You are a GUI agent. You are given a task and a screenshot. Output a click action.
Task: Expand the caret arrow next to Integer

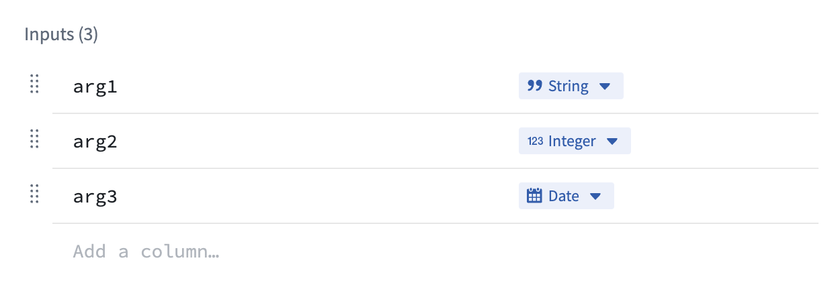612,141
